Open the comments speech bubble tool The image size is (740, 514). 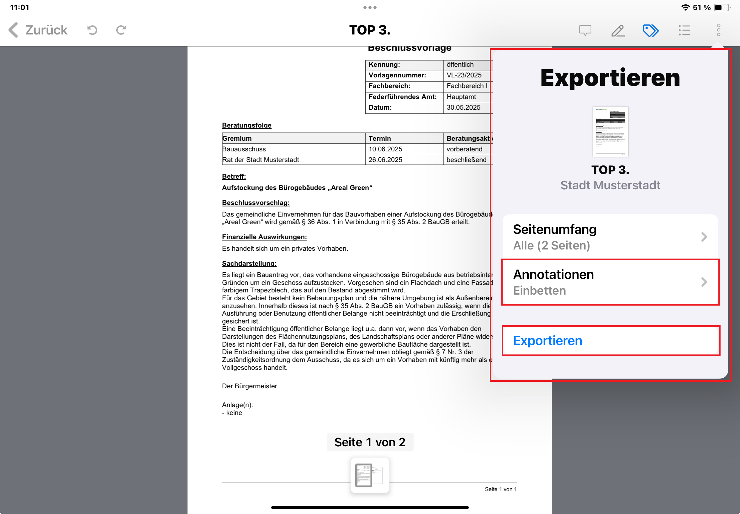[x=585, y=30]
